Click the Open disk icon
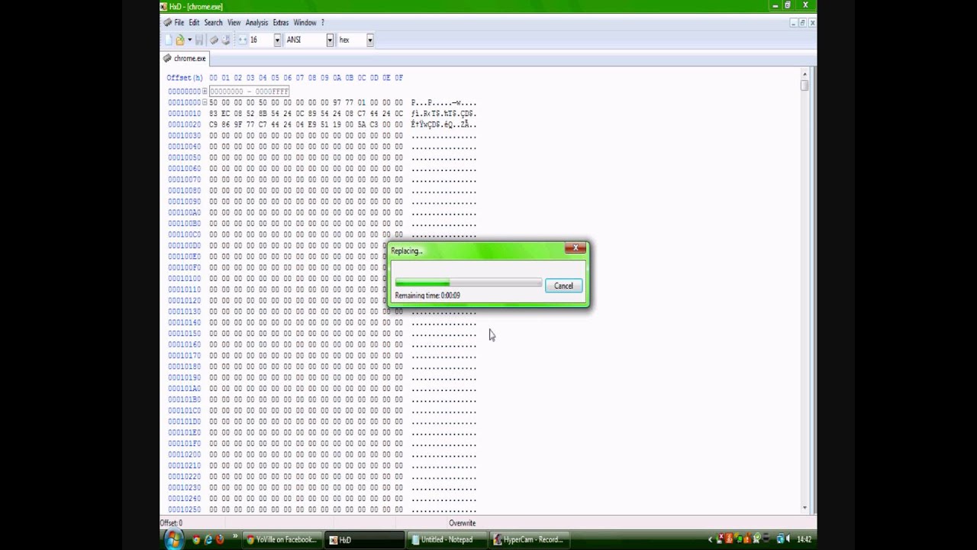The image size is (977, 550). pos(226,40)
